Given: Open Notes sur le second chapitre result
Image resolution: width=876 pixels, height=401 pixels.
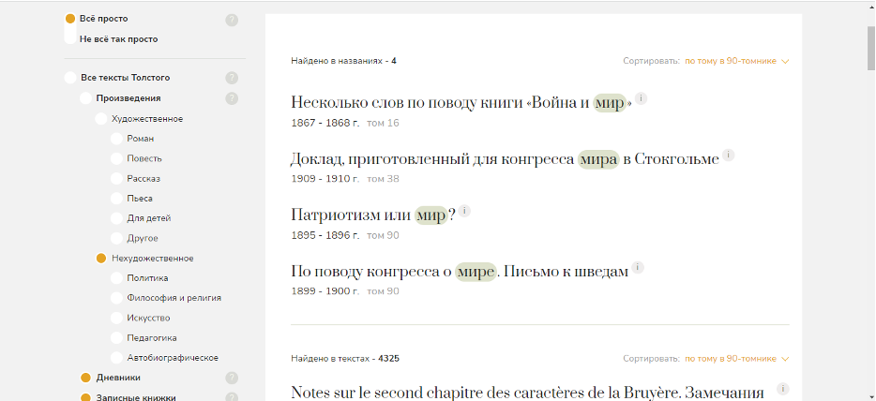Looking at the screenshot, I should 527,392.
